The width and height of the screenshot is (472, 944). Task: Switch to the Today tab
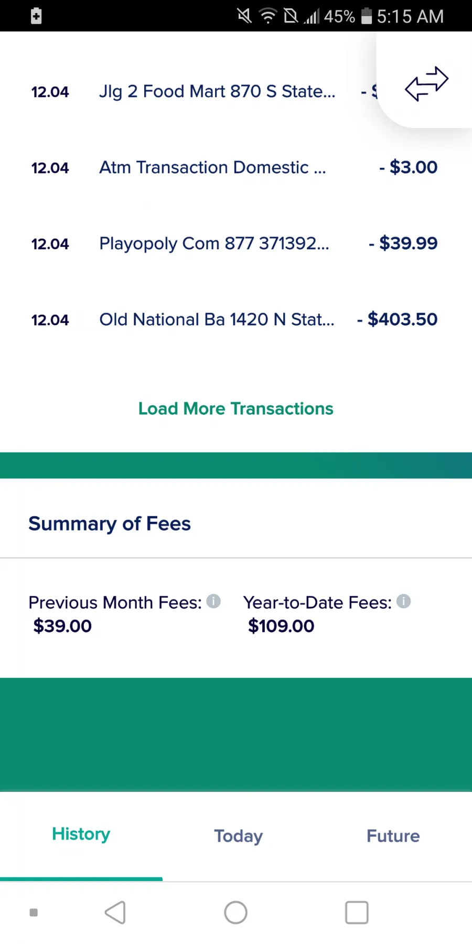click(239, 835)
